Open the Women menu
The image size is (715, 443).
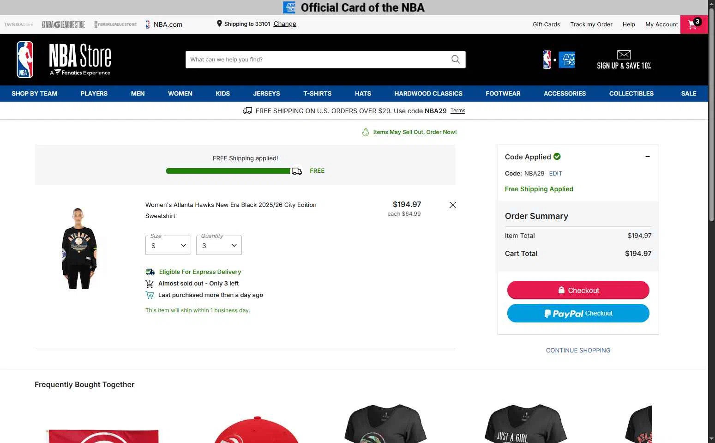pyautogui.click(x=180, y=93)
